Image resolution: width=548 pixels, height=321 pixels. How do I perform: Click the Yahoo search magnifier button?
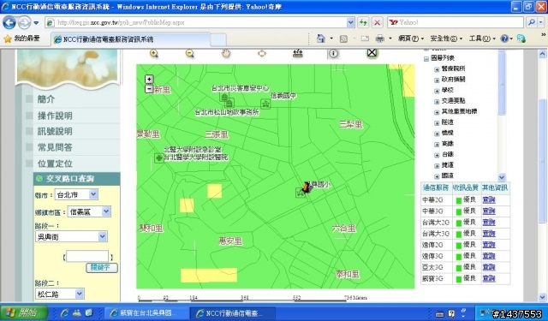(532, 23)
